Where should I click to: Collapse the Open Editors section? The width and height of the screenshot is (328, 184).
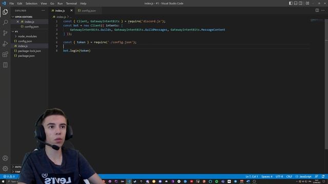[x=30, y=17]
